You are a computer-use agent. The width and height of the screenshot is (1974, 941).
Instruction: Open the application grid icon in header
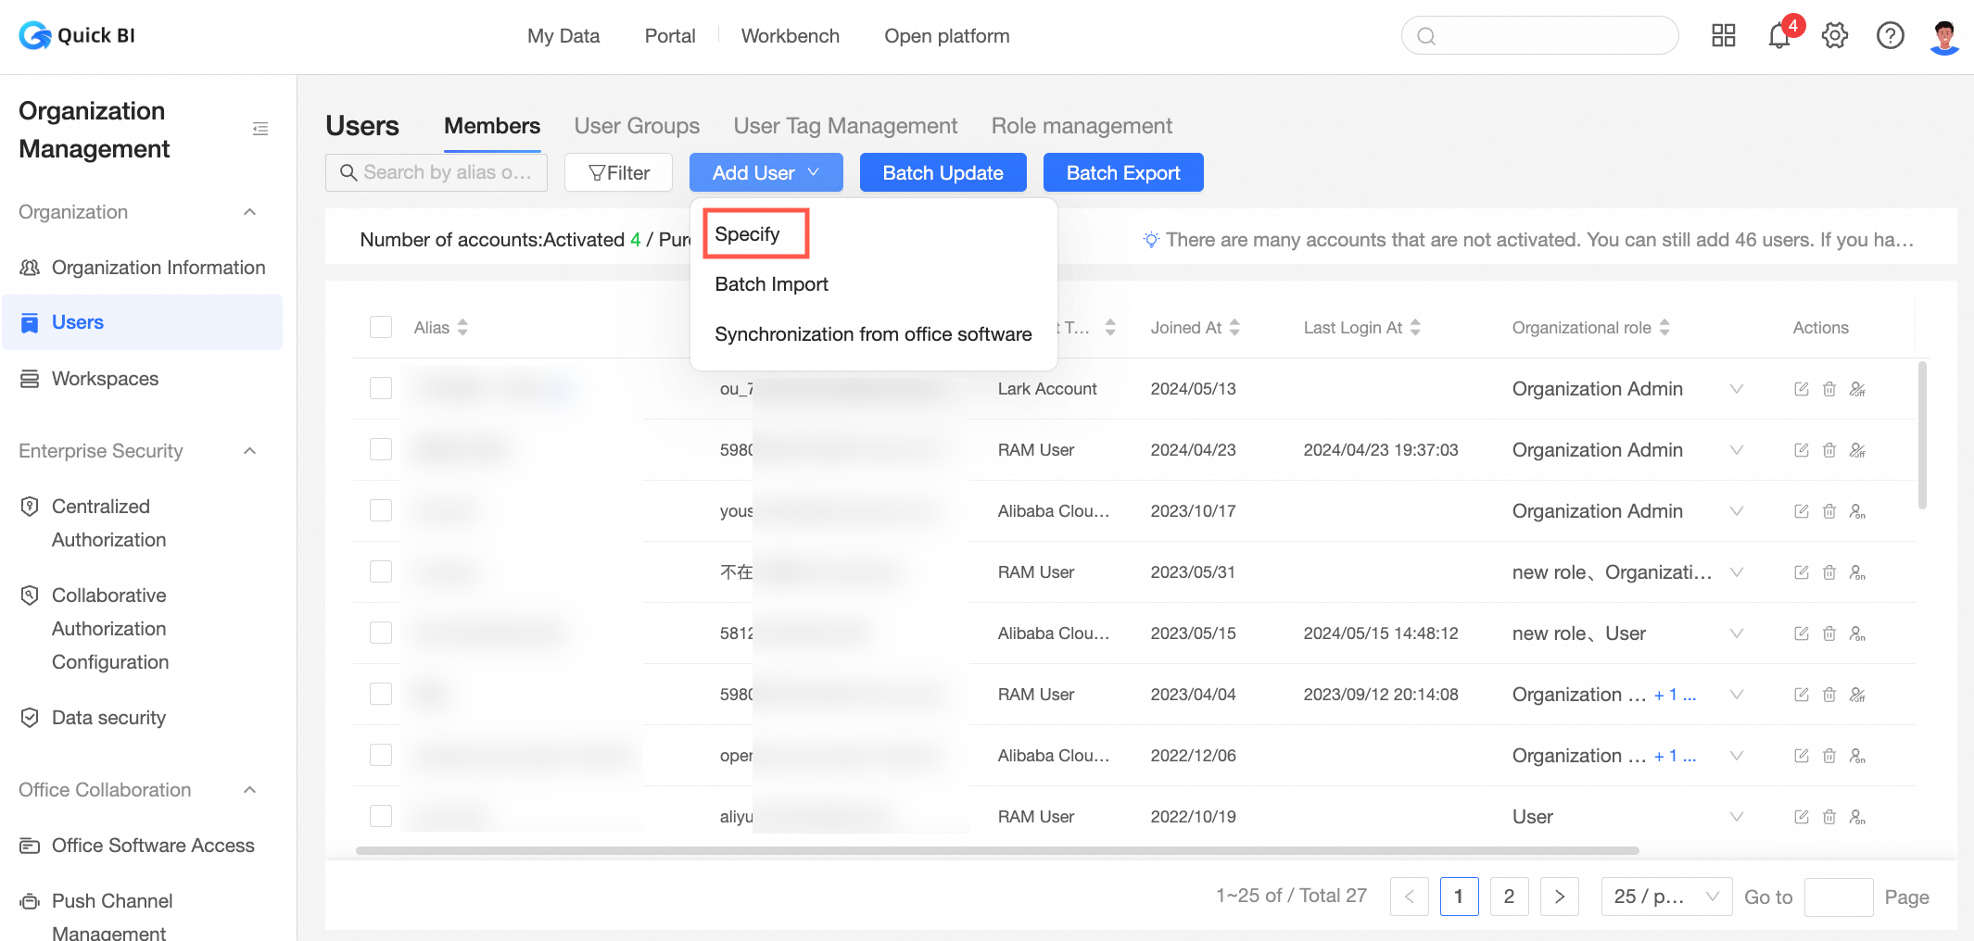pos(1724,36)
